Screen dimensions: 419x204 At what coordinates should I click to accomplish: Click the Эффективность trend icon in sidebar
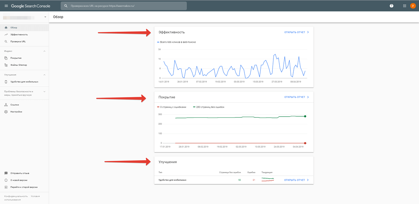[x=6, y=34]
